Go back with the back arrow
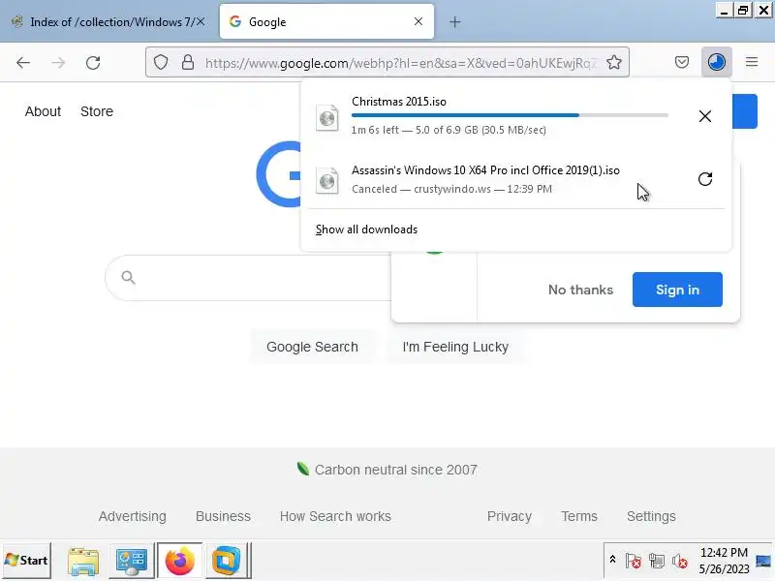775x581 pixels. (x=23, y=63)
